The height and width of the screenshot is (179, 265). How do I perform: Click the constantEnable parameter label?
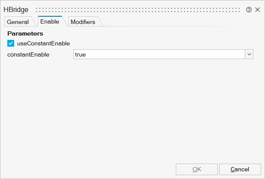tap(28, 54)
